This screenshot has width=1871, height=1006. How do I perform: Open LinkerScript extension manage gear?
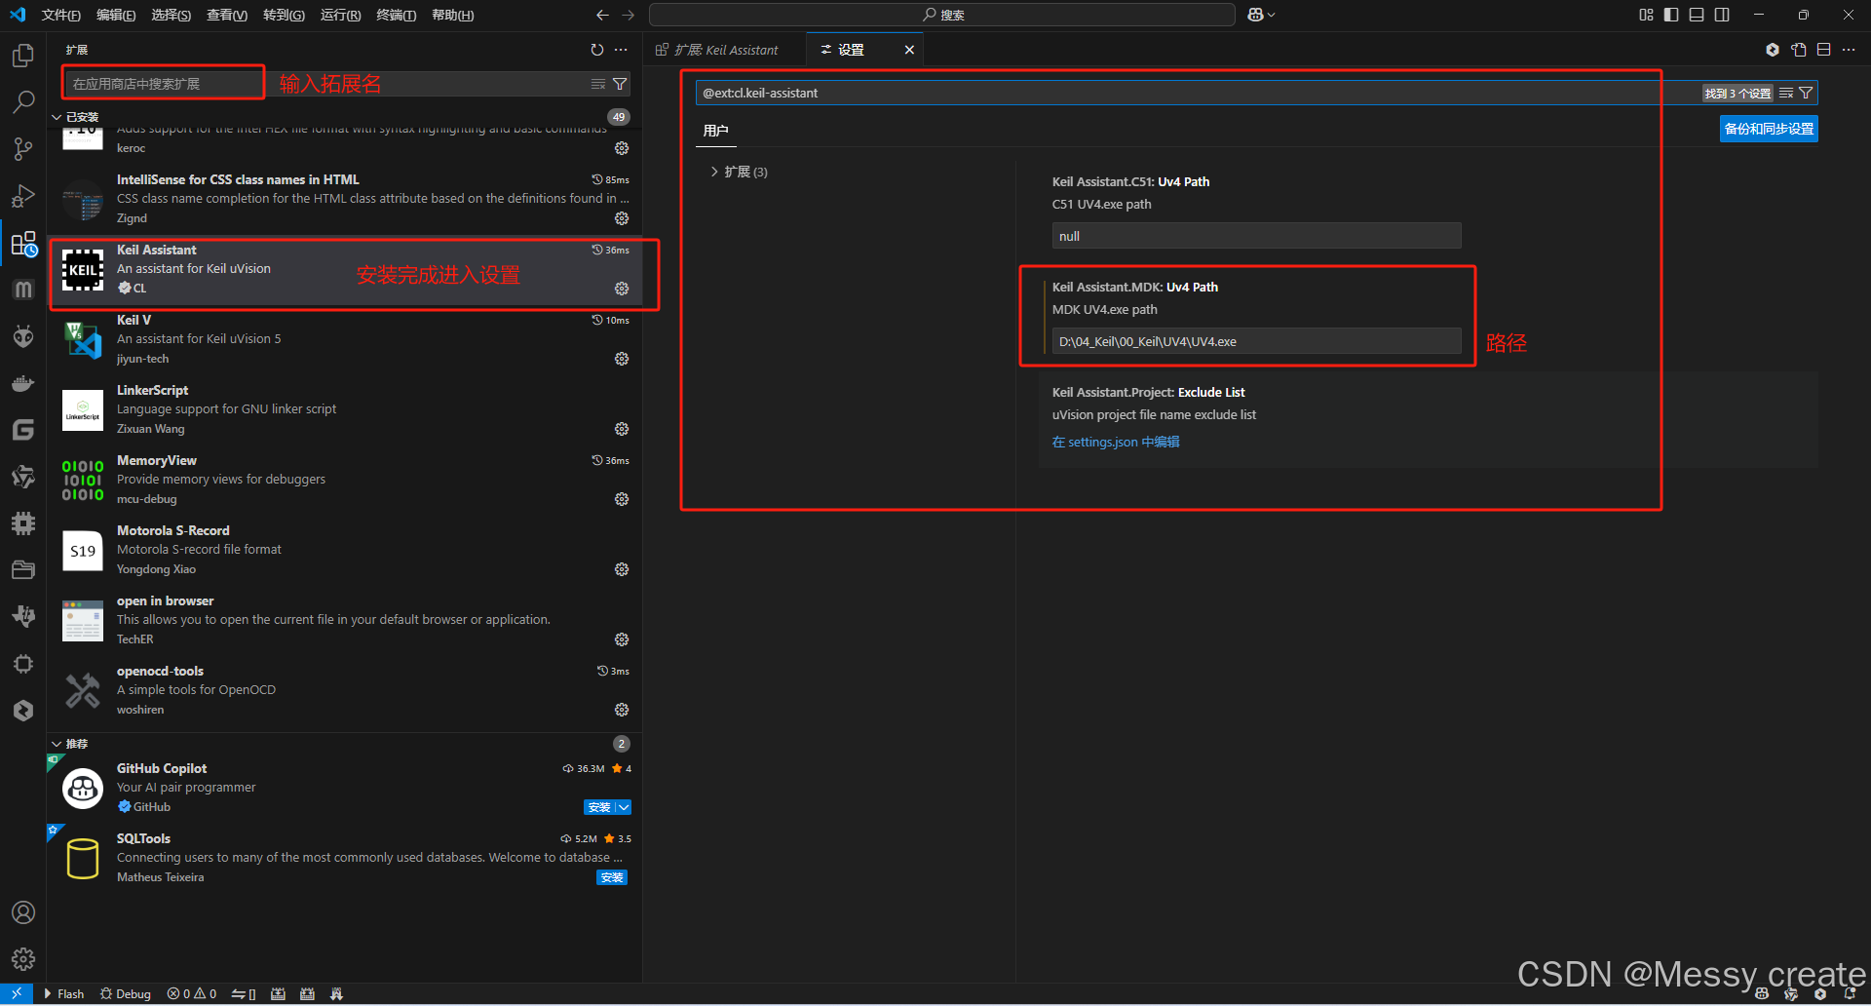pyautogui.click(x=622, y=429)
